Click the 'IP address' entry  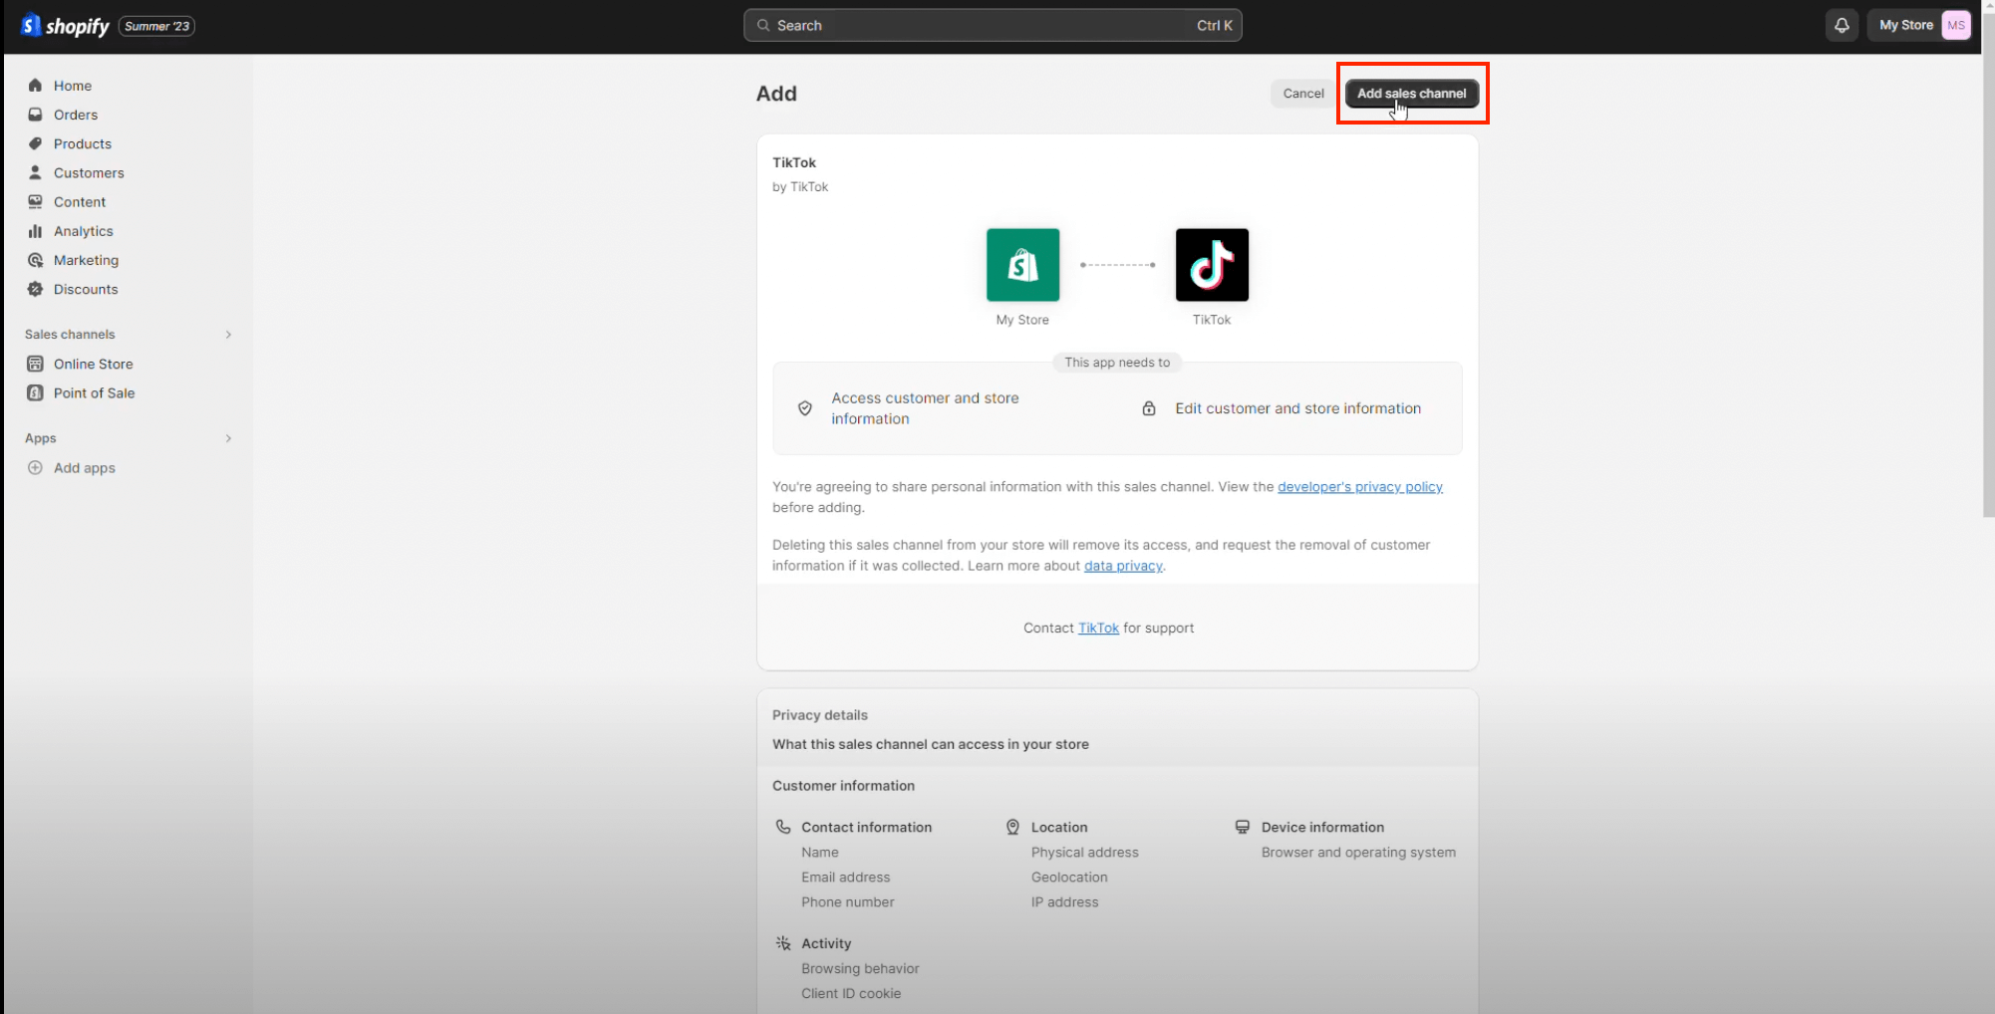pos(1064,902)
